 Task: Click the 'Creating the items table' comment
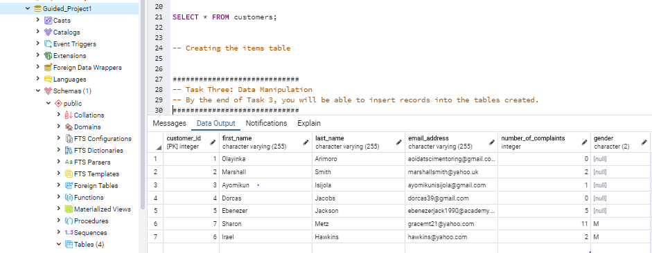click(231, 48)
